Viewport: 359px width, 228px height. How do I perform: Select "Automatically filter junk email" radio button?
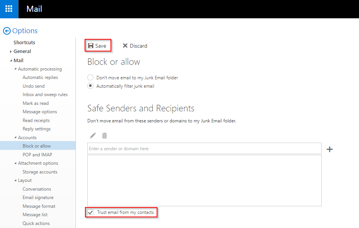[90, 86]
